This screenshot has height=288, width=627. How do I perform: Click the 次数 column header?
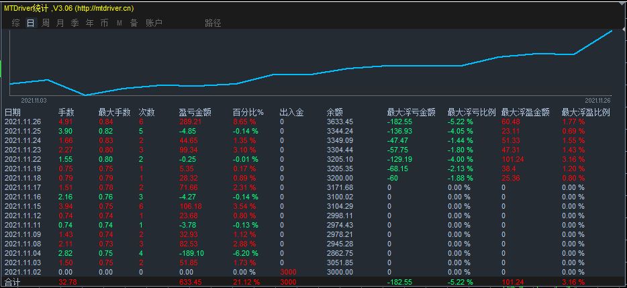point(147,112)
